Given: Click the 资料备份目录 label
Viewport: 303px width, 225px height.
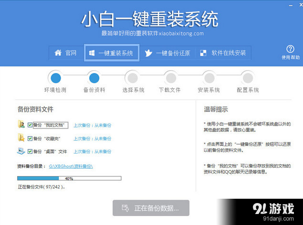Looking at the screenshot, I should [31, 166].
